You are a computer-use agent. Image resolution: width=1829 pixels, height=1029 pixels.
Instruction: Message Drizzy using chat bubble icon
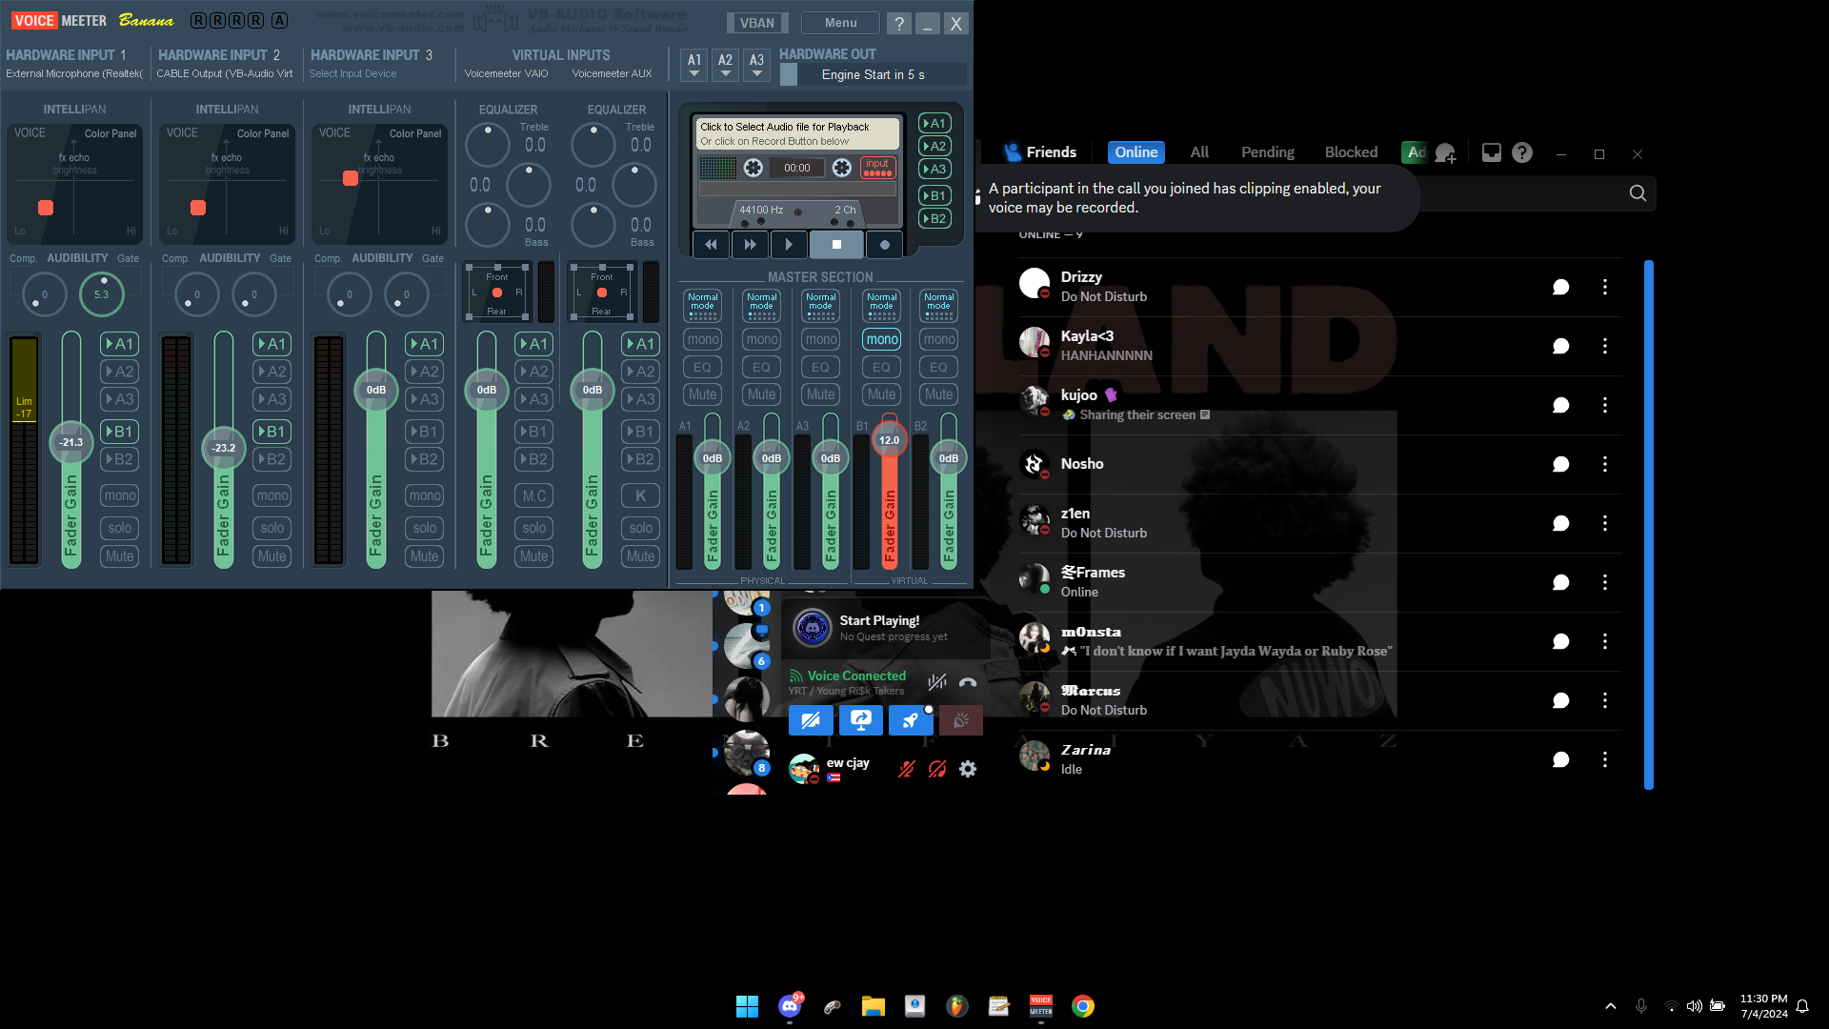tap(1560, 287)
